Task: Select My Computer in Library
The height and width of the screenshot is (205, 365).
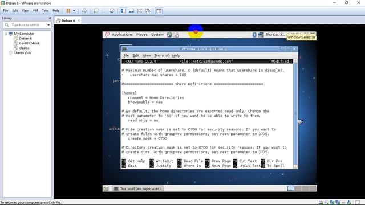Action: click(x=24, y=34)
